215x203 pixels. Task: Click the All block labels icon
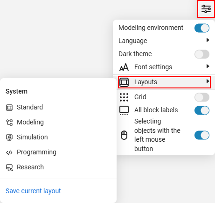coord(124,110)
